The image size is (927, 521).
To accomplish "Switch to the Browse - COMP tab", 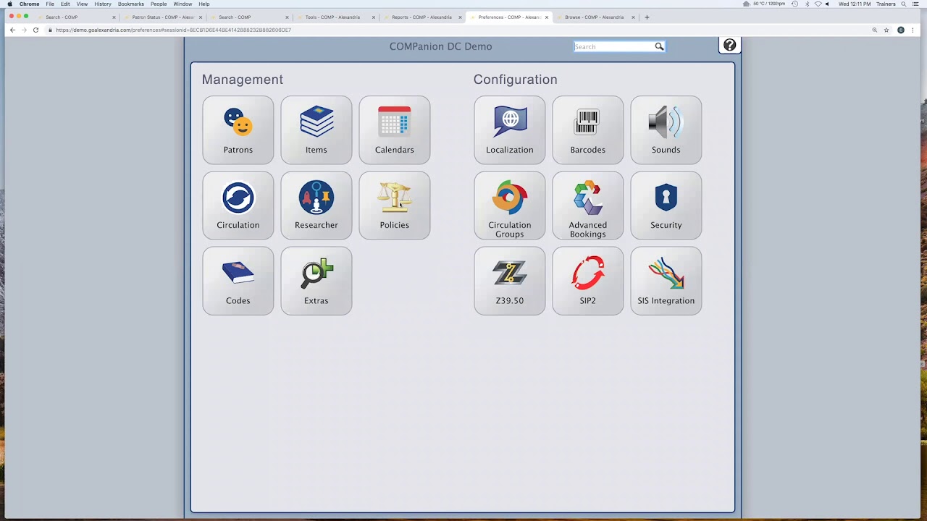I will point(594,17).
